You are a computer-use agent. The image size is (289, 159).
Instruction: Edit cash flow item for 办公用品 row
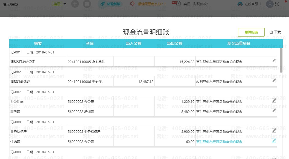(274, 101)
